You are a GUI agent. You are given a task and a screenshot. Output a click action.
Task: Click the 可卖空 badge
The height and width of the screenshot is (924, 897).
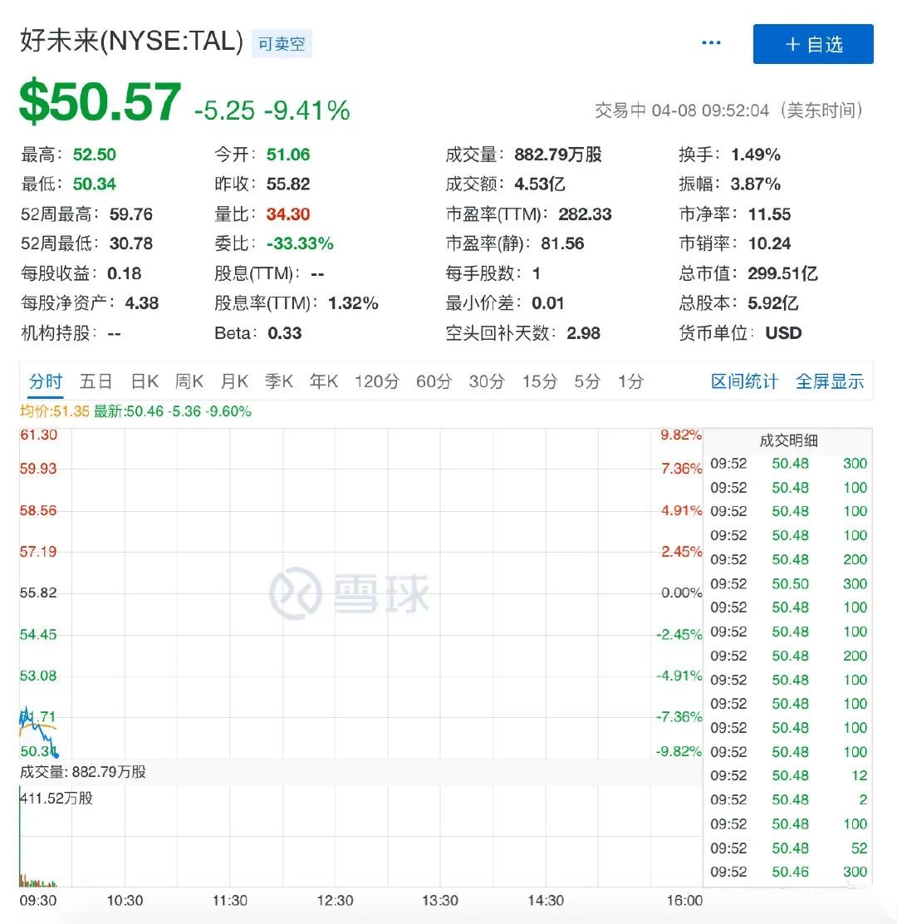(282, 43)
